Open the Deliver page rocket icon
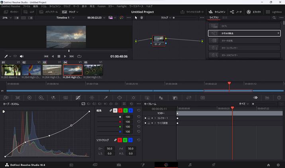Viewport: 285px width, 168px height. pos(214,164)
